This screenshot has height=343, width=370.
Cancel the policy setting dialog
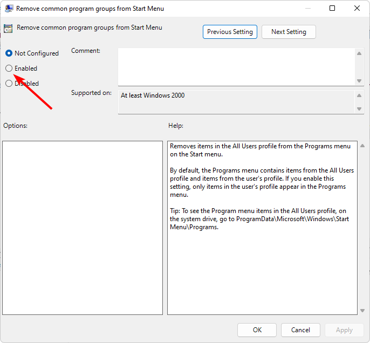[x=300, y=330]
